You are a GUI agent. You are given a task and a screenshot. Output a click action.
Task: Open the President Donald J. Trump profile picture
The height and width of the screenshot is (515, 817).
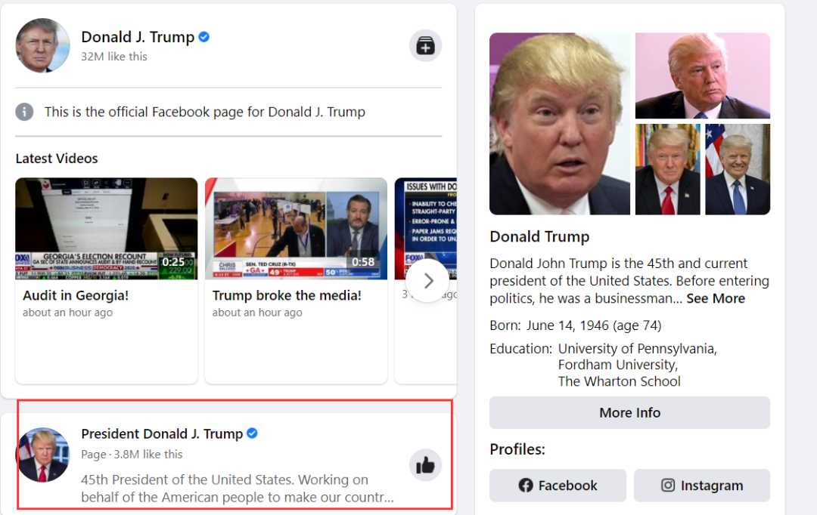(42, 455)
